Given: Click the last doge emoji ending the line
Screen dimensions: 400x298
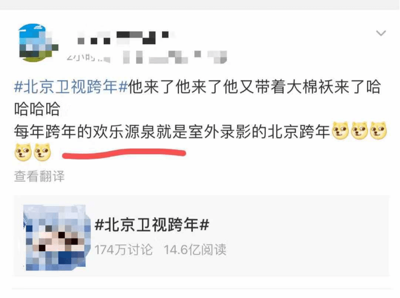Looking at the screenshot, I should pyautogui.click(x=378, y=130).
